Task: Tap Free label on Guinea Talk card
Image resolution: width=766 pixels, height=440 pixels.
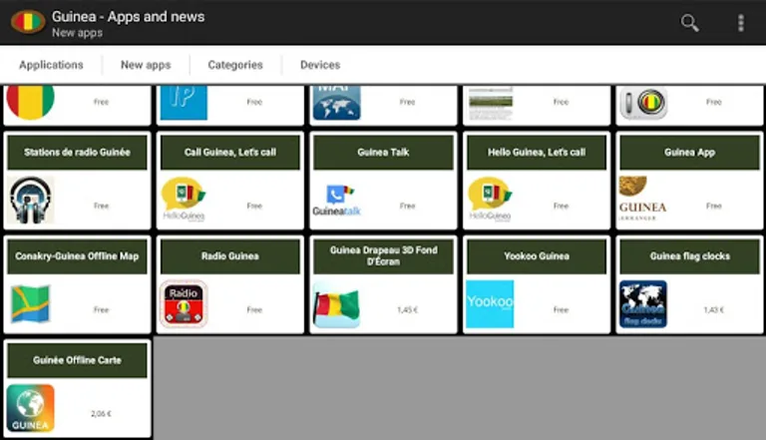Action: click(407, 206)
